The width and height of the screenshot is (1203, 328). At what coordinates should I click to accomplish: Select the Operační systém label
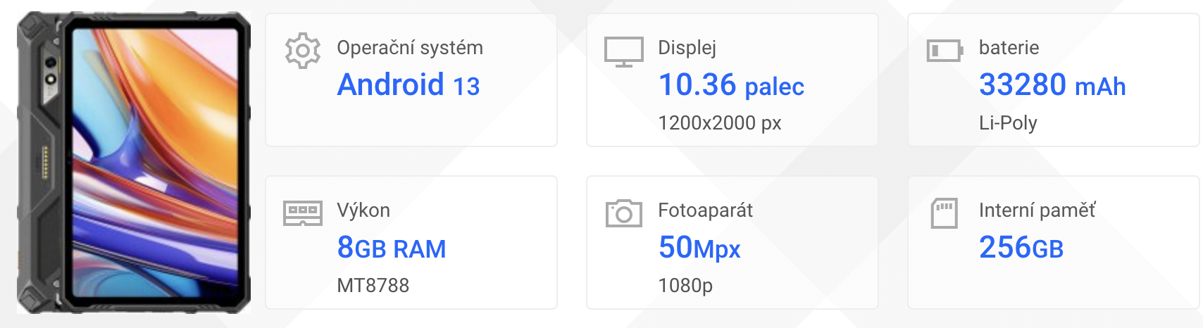410,48
